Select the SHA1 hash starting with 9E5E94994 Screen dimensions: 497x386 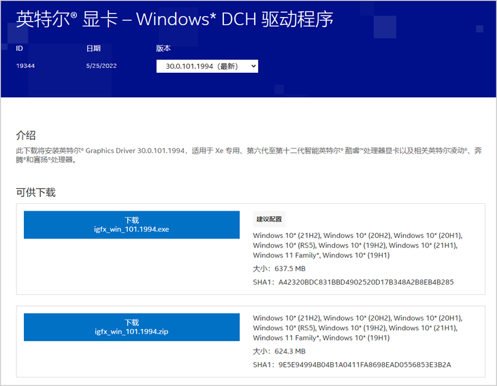coord(364,365)
